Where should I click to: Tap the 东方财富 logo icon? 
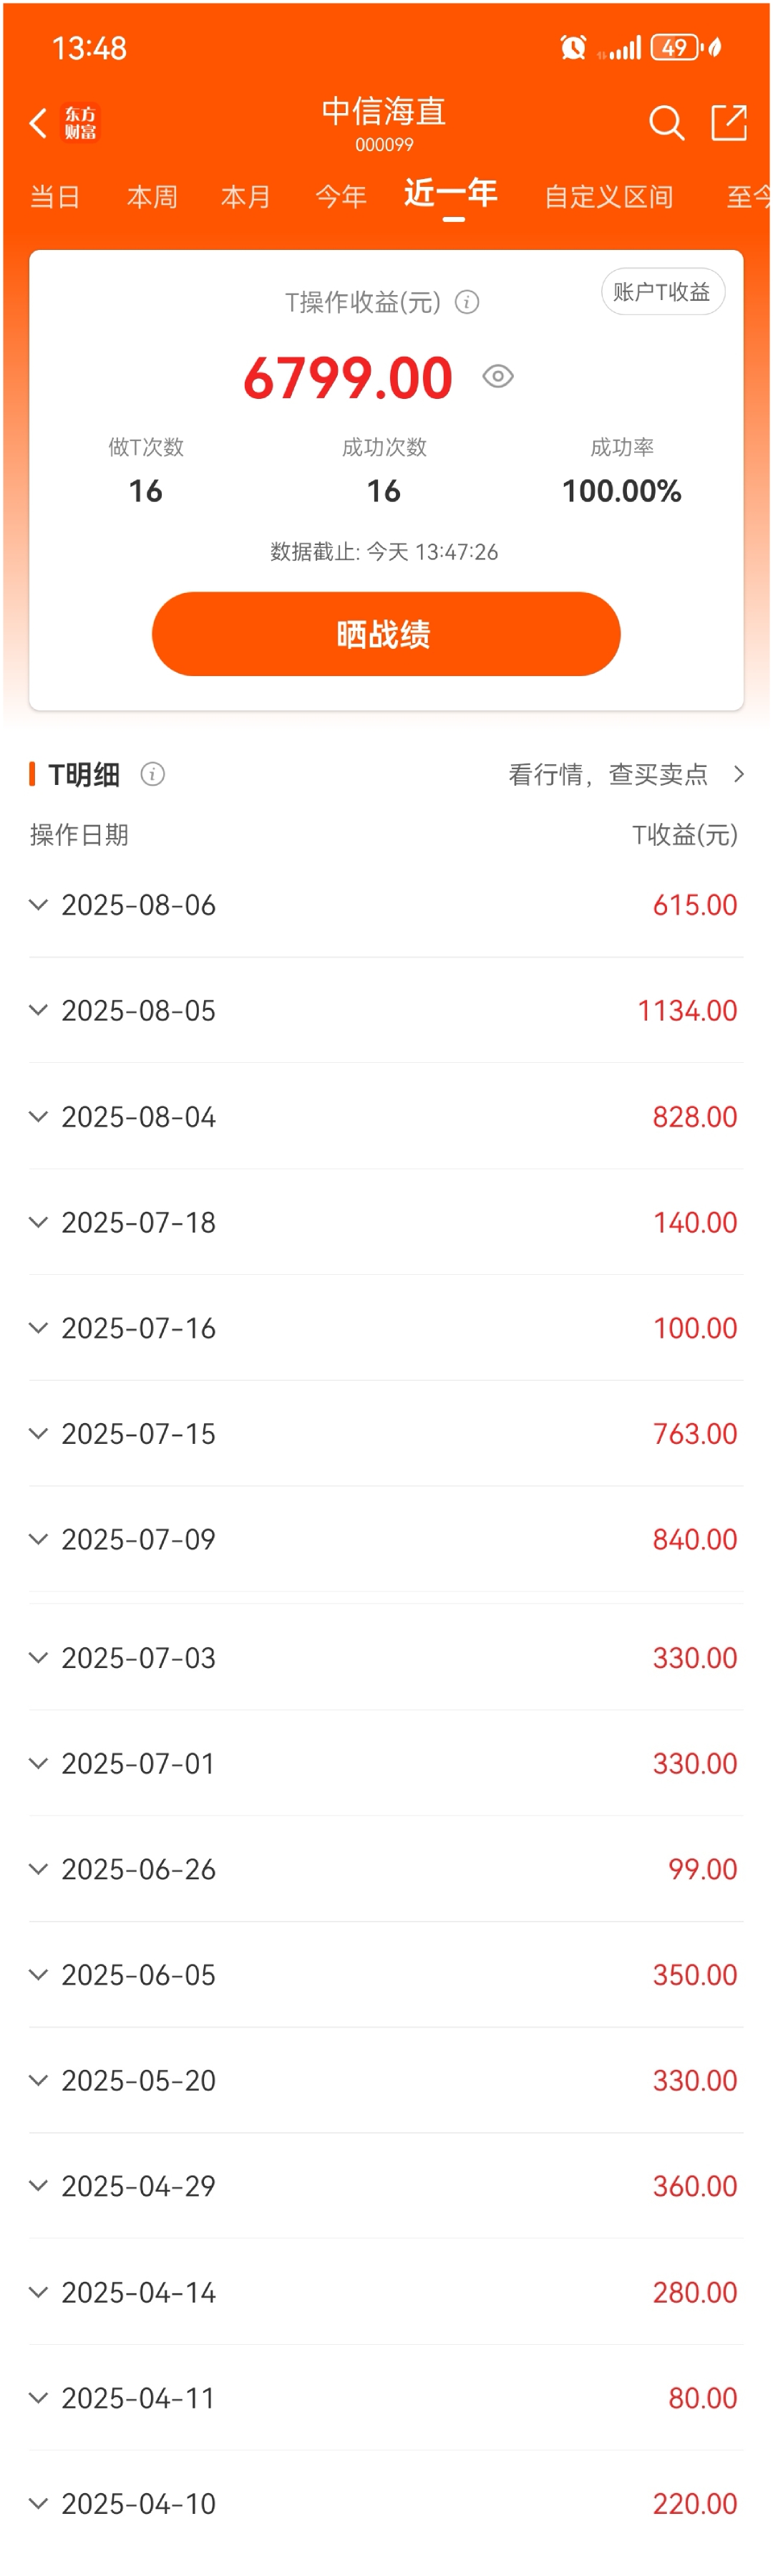pyautogui.click(x=80, y=123)
